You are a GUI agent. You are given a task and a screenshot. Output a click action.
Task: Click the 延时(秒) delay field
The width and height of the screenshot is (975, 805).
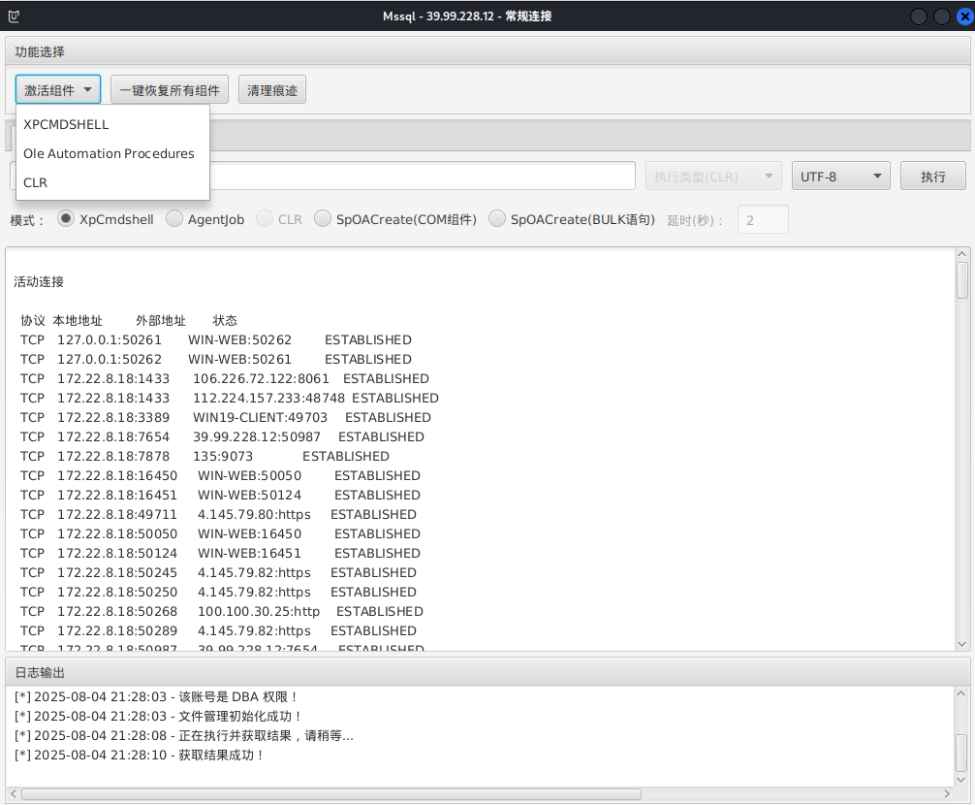coord(763,219)
